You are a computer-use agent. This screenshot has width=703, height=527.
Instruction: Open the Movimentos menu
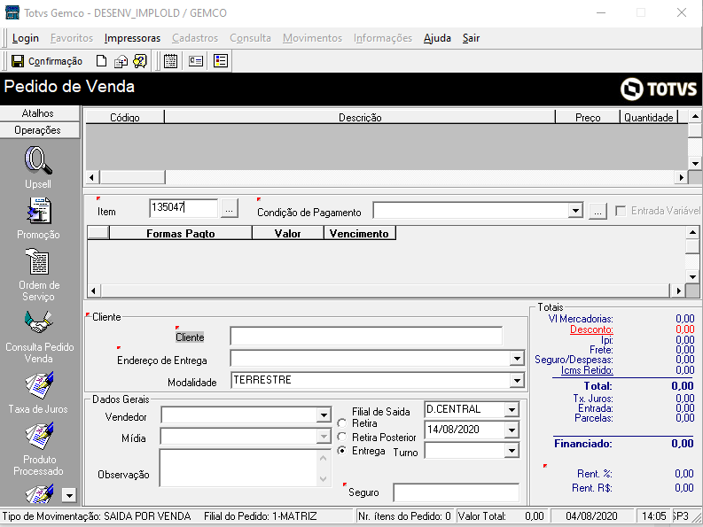(313, 38)
